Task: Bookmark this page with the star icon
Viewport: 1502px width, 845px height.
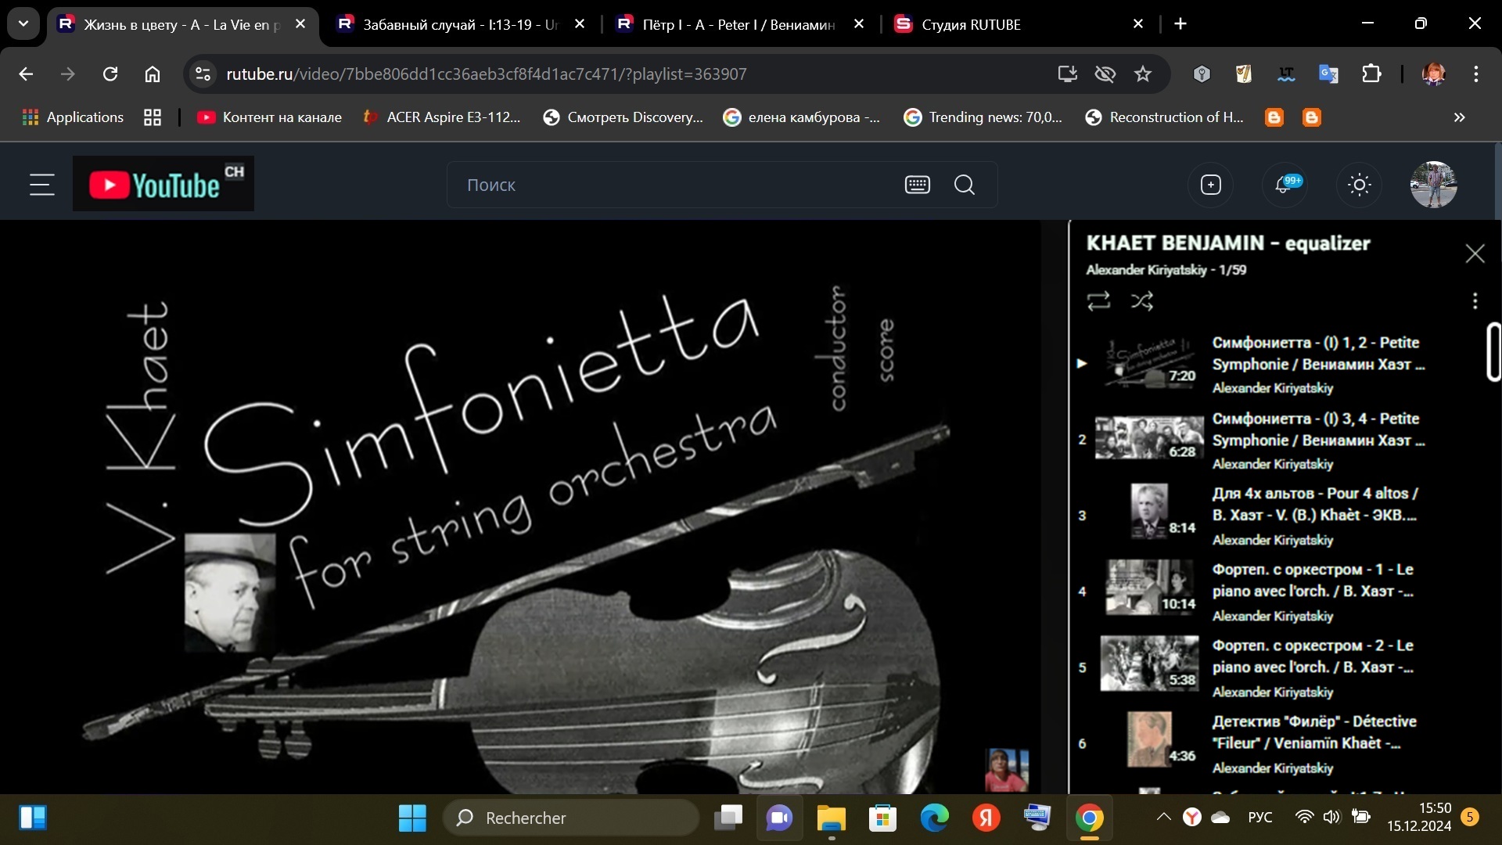Action: point(1143,74)
